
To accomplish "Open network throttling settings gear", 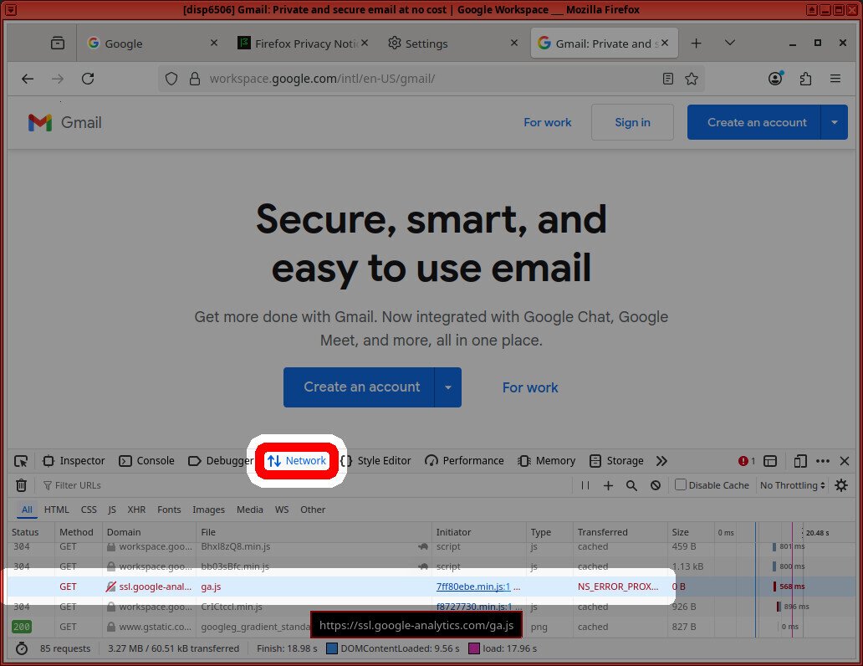I will point(840,485).
